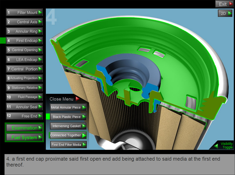Click the Fluid Passage button
The width and height of the screenshot is (235, 175).
(x=24, y=97)
